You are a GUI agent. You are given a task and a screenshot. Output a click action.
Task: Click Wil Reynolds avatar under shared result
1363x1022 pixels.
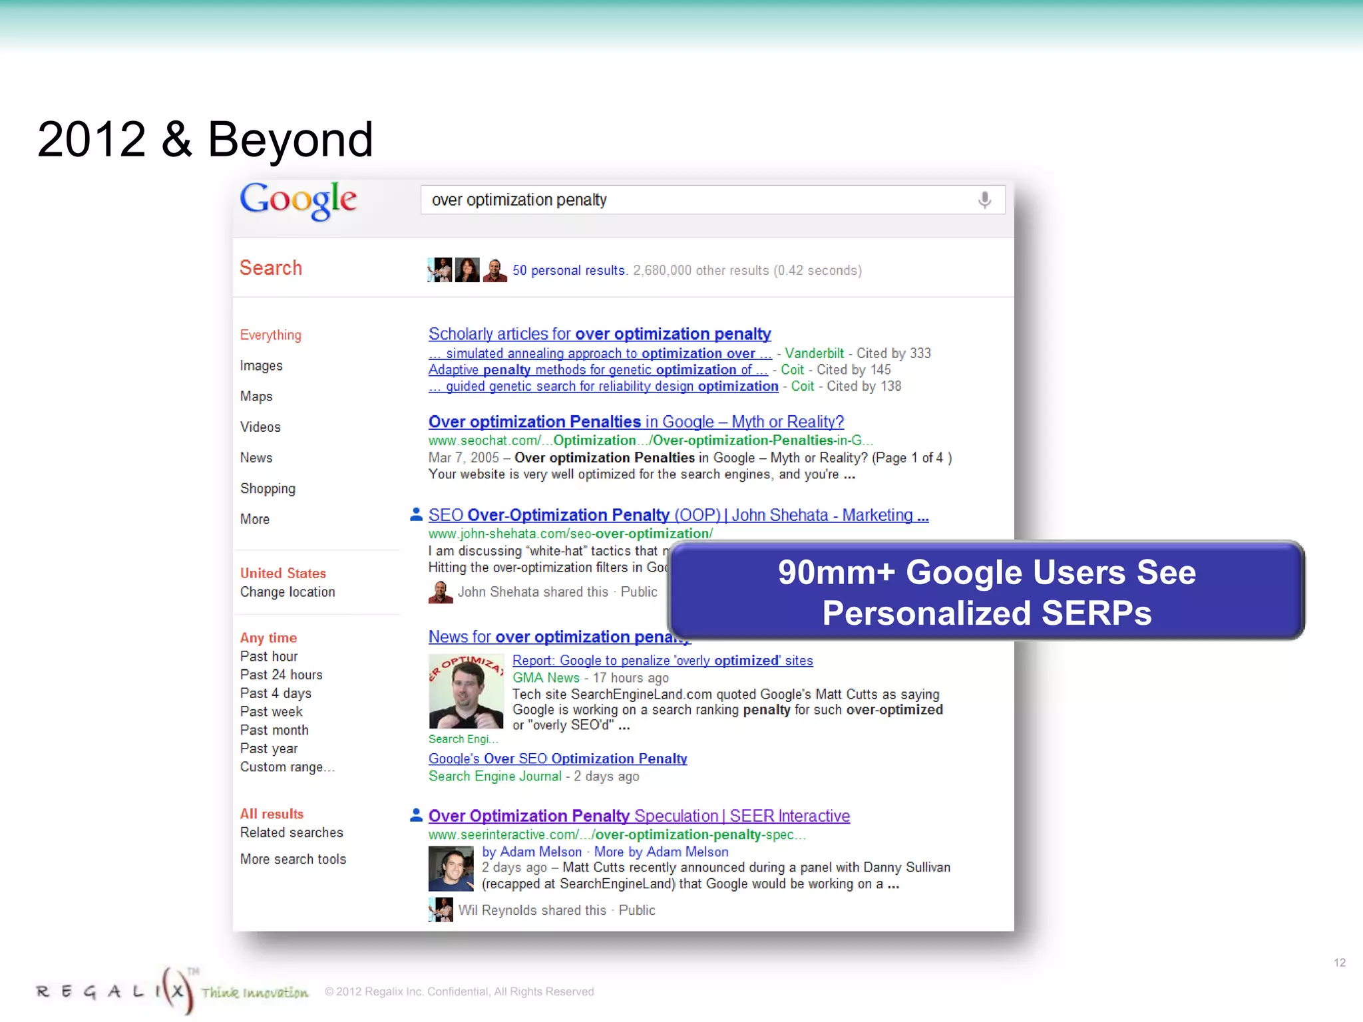pyautogui.click(x=441, y=910)
